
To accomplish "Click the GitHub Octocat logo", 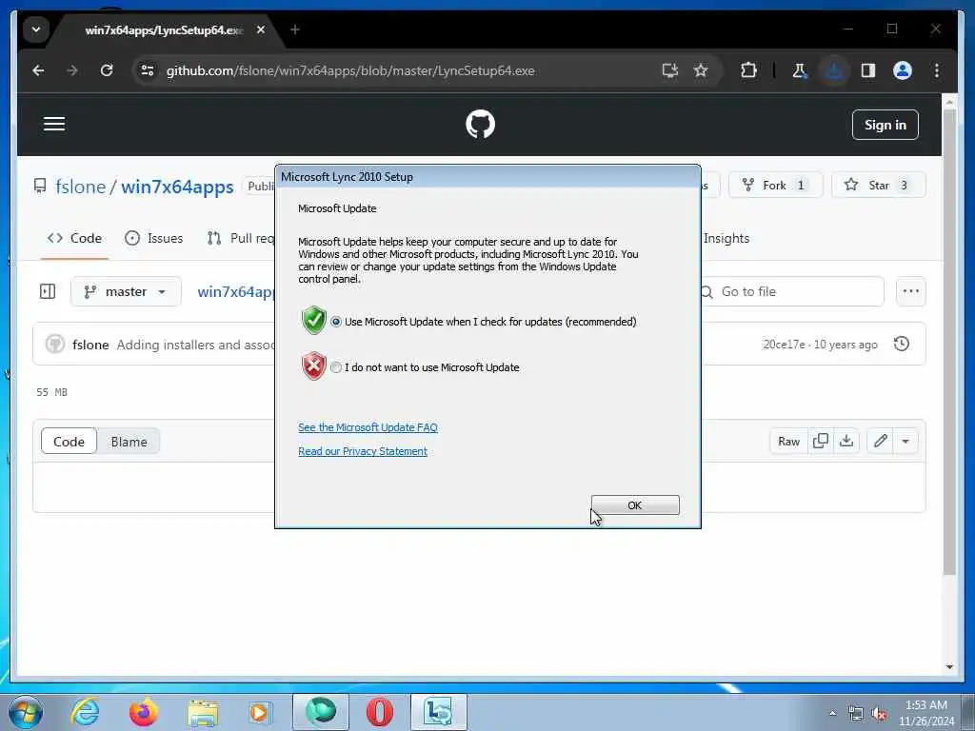I will (480, 124).
